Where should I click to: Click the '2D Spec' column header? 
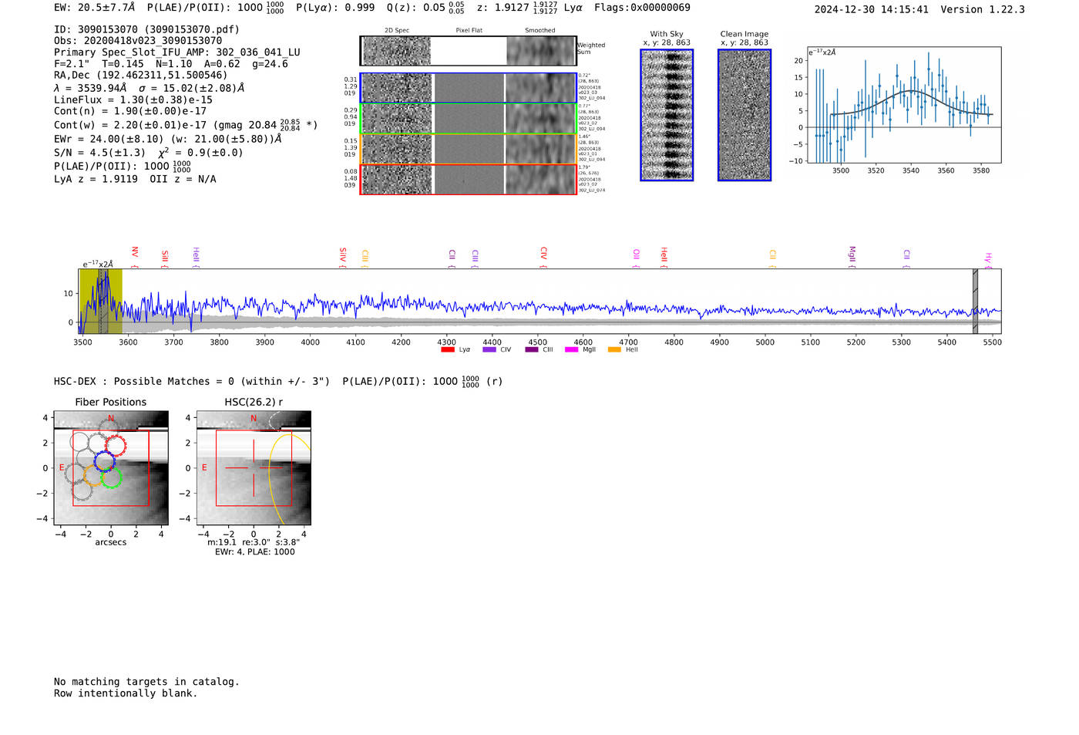(397, 31)
